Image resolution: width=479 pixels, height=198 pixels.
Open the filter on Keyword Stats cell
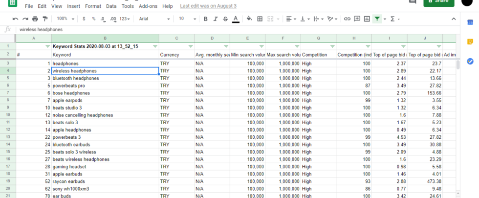coord(155,46)
